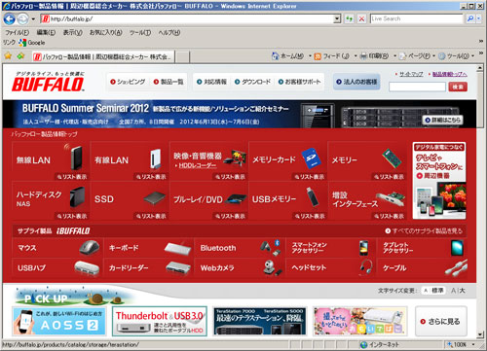The width and height of the screenshot is (487, 351).
Task: Open a new blank tab
Action: pos(182,57)
